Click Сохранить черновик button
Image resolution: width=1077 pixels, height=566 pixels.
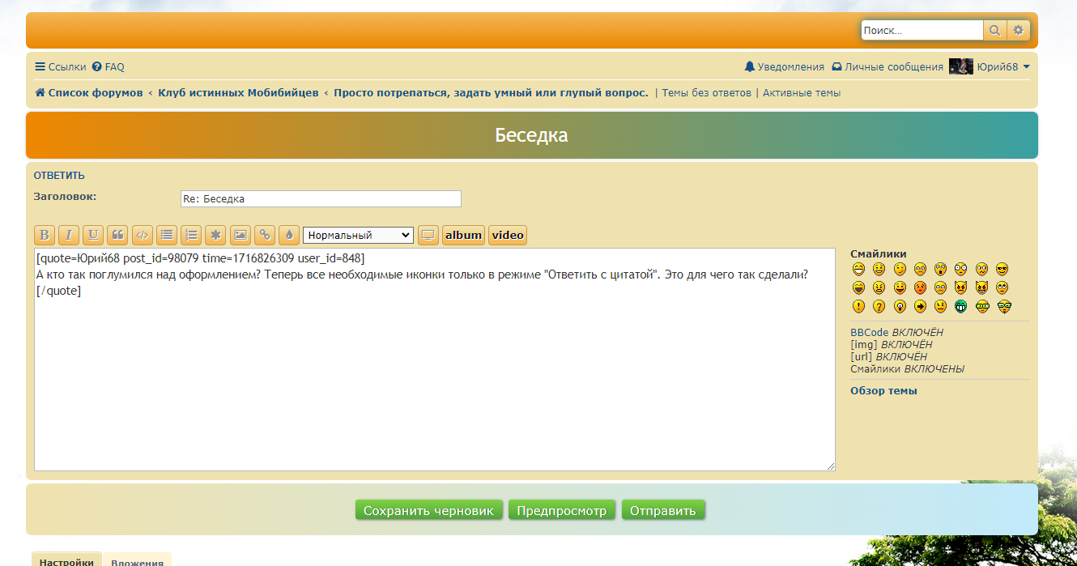pos(428,510)
